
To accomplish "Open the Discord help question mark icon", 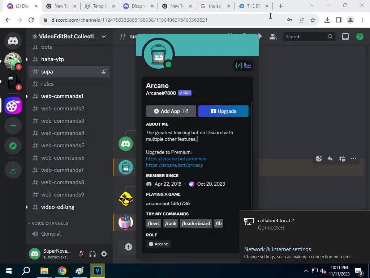I will [x=360, y=37].
